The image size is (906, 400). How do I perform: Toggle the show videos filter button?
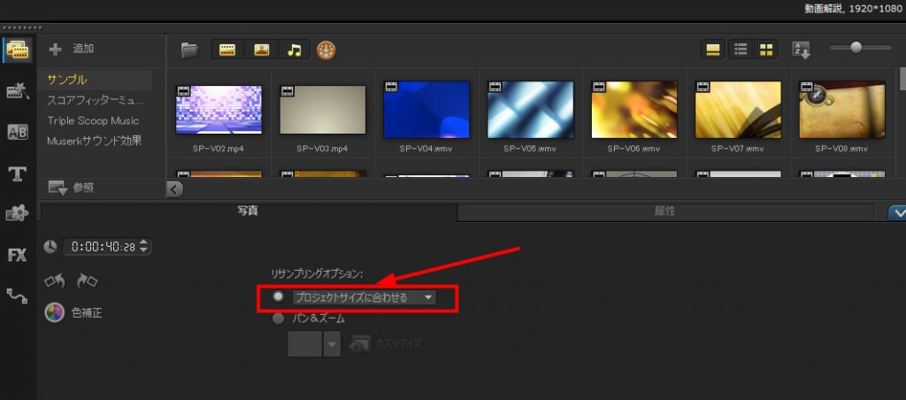pyautogui.click(x=228, y=50)
